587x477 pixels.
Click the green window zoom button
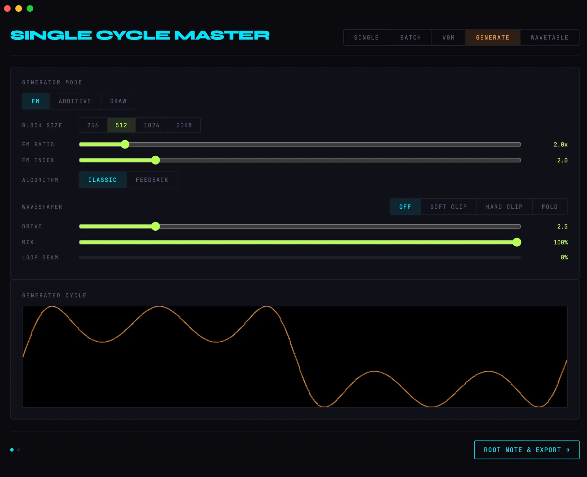pos(30,8)
